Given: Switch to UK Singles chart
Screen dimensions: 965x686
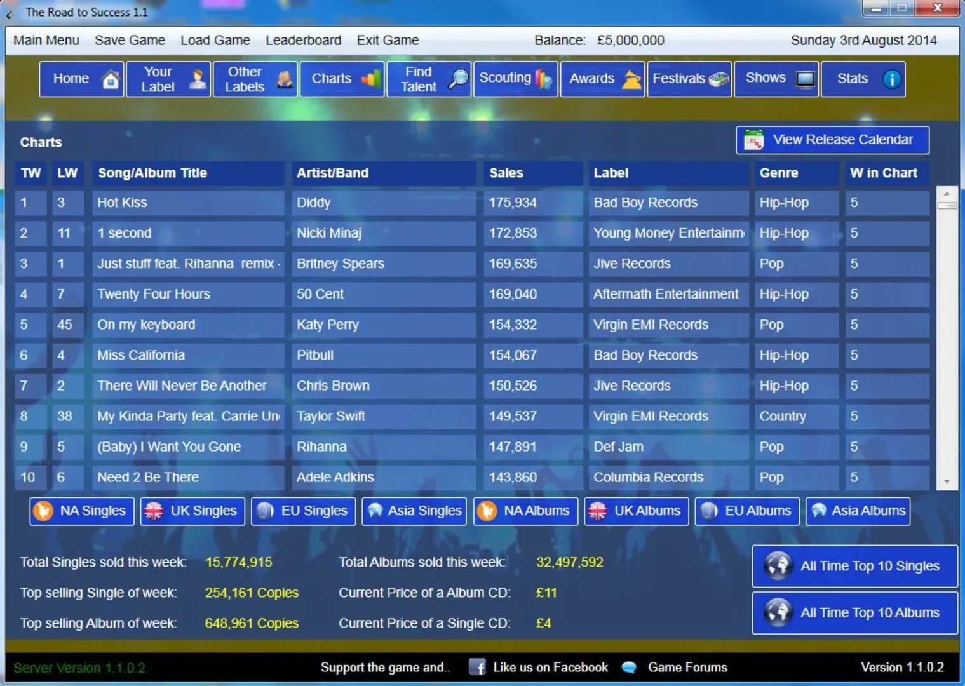Looking at the screenshot, I should click(192, 511).
